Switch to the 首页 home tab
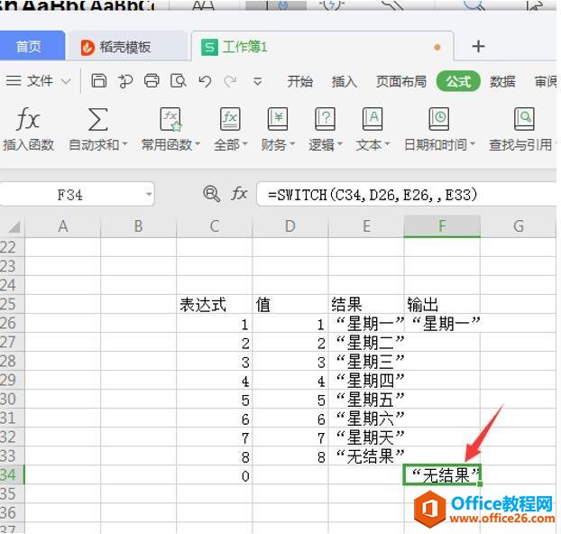 32,46
